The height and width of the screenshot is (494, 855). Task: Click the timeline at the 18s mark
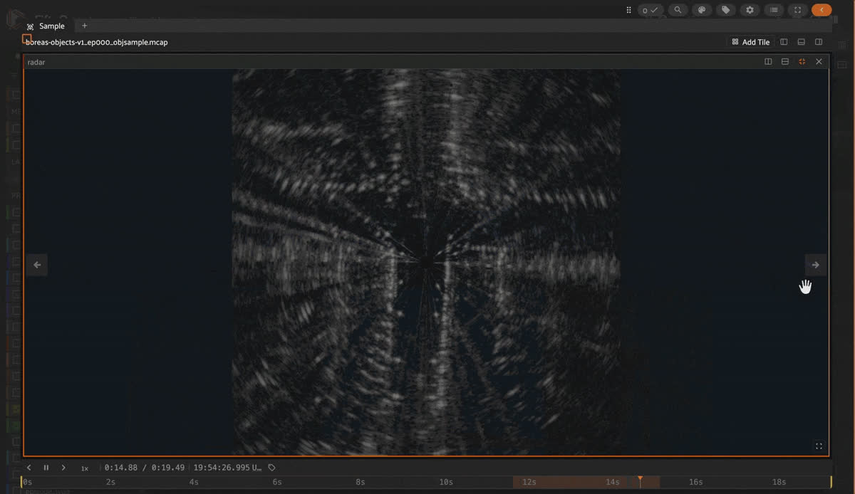tap(779, 482)
